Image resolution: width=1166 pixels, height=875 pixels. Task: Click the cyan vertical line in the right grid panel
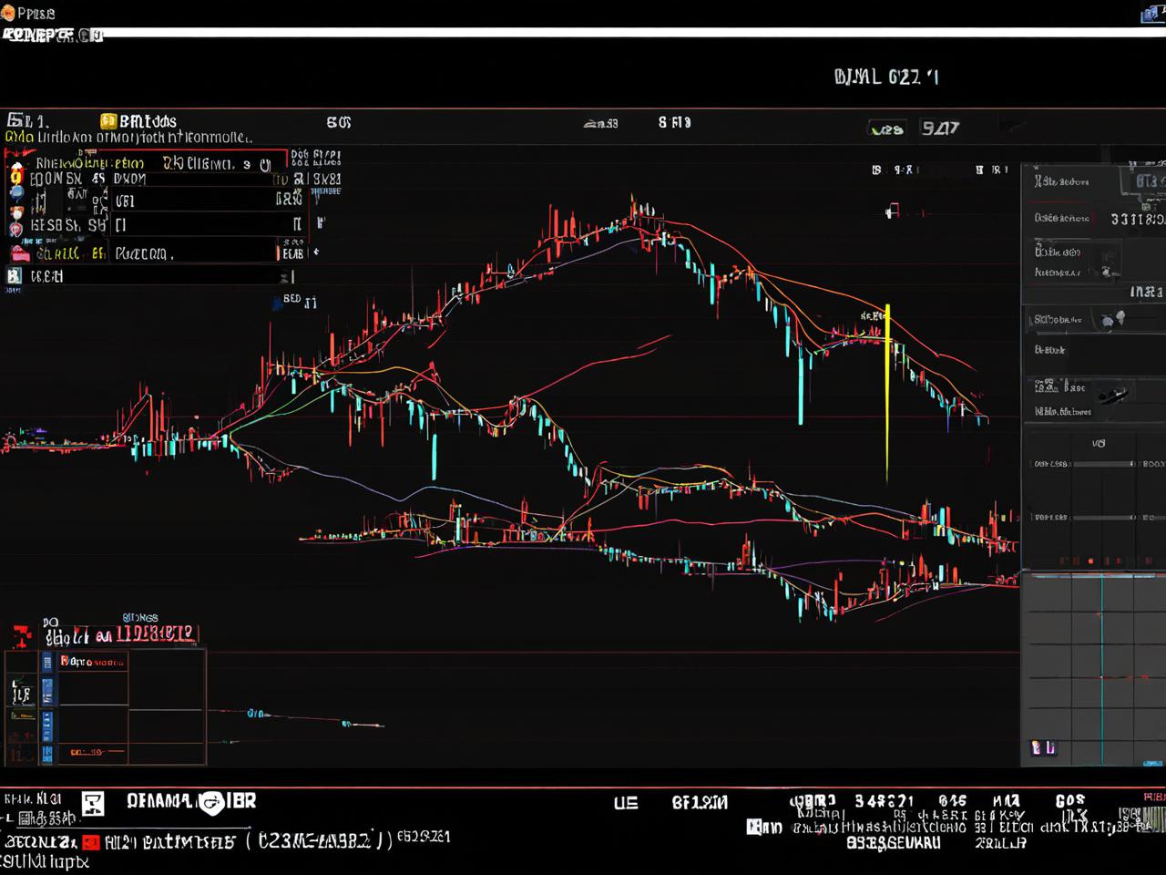tap(1101, 670)
